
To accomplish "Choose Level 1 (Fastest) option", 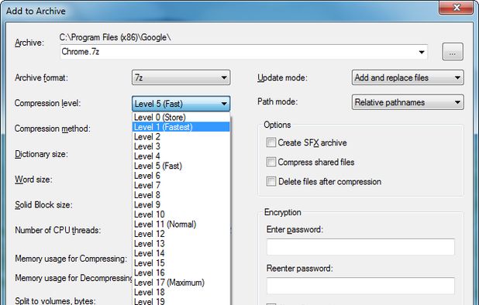I will pyautogui.click(x=181, y=127).
